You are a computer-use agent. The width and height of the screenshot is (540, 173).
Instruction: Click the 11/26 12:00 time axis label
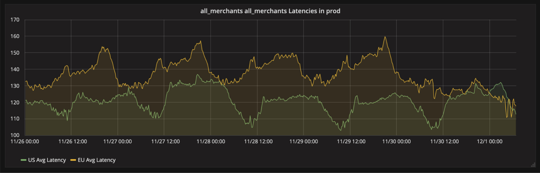click(x=73, y=142)
